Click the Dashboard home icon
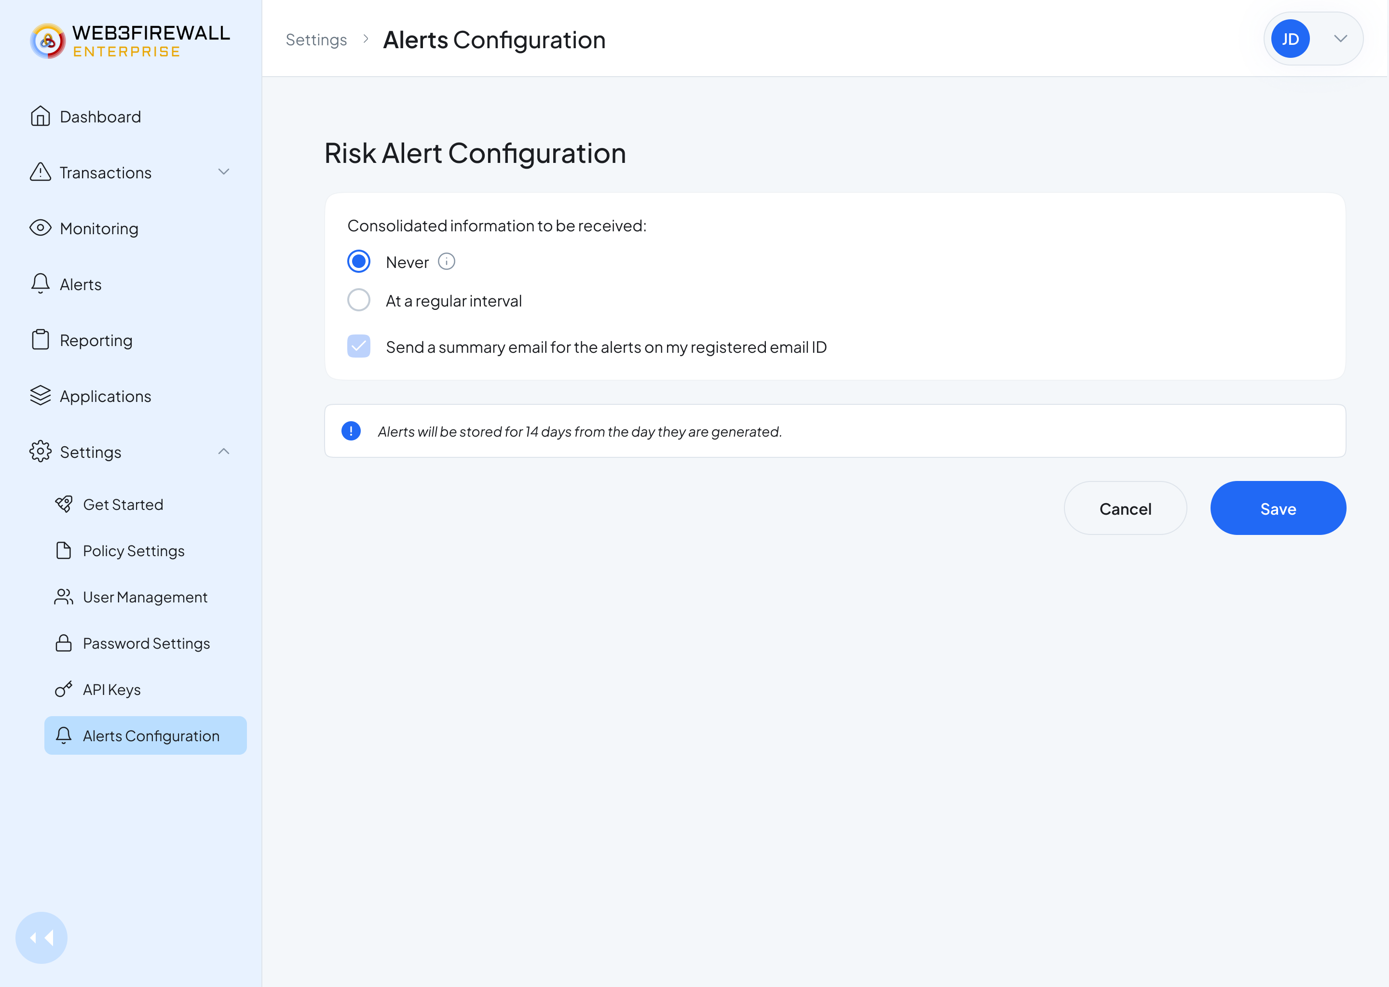Viewport: 1389px width, 987px height. (40, 116)
